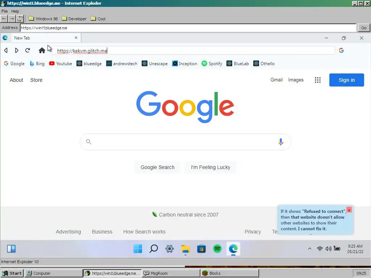Click the Edge back arrow
Viewport: 371px width, 278px height.
pos(6,50)
